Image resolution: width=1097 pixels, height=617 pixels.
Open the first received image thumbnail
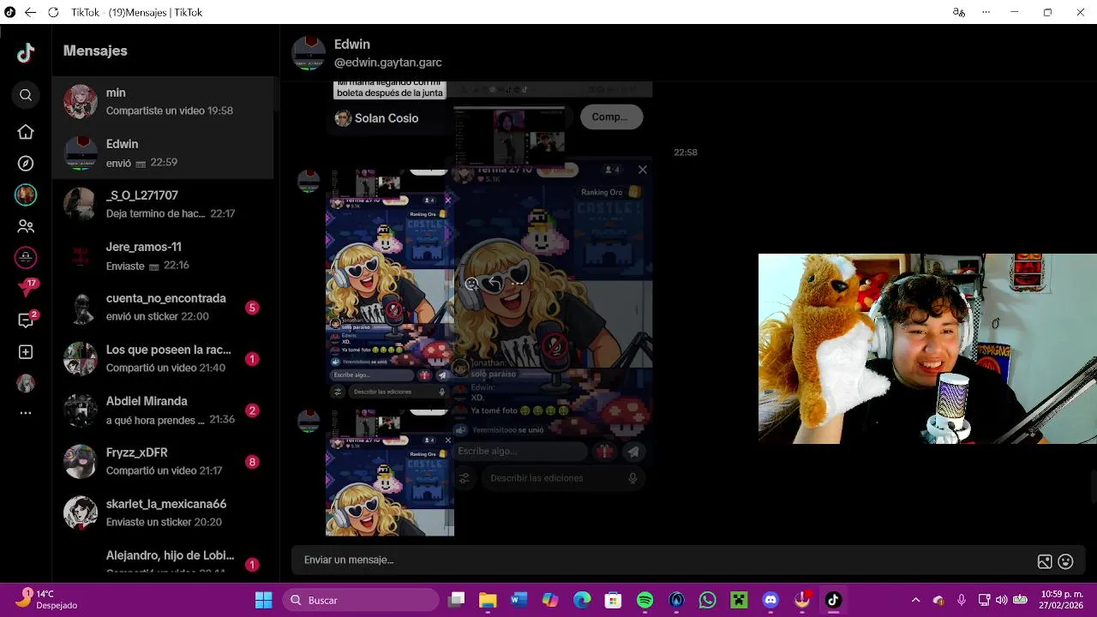(390, 286)
